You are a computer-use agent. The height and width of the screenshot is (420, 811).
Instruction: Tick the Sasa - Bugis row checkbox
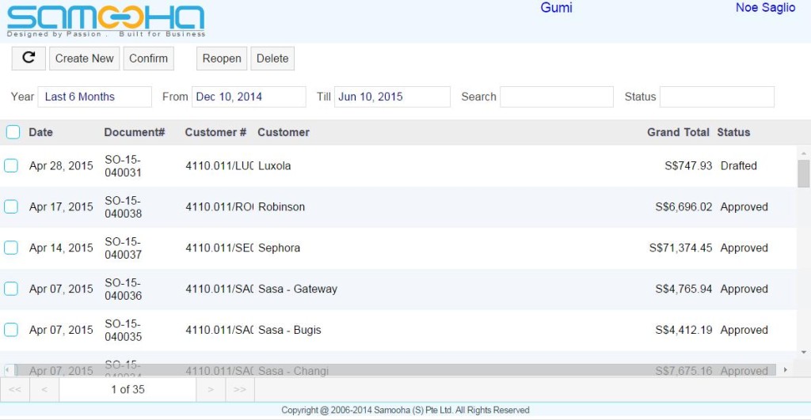point(11,330)
